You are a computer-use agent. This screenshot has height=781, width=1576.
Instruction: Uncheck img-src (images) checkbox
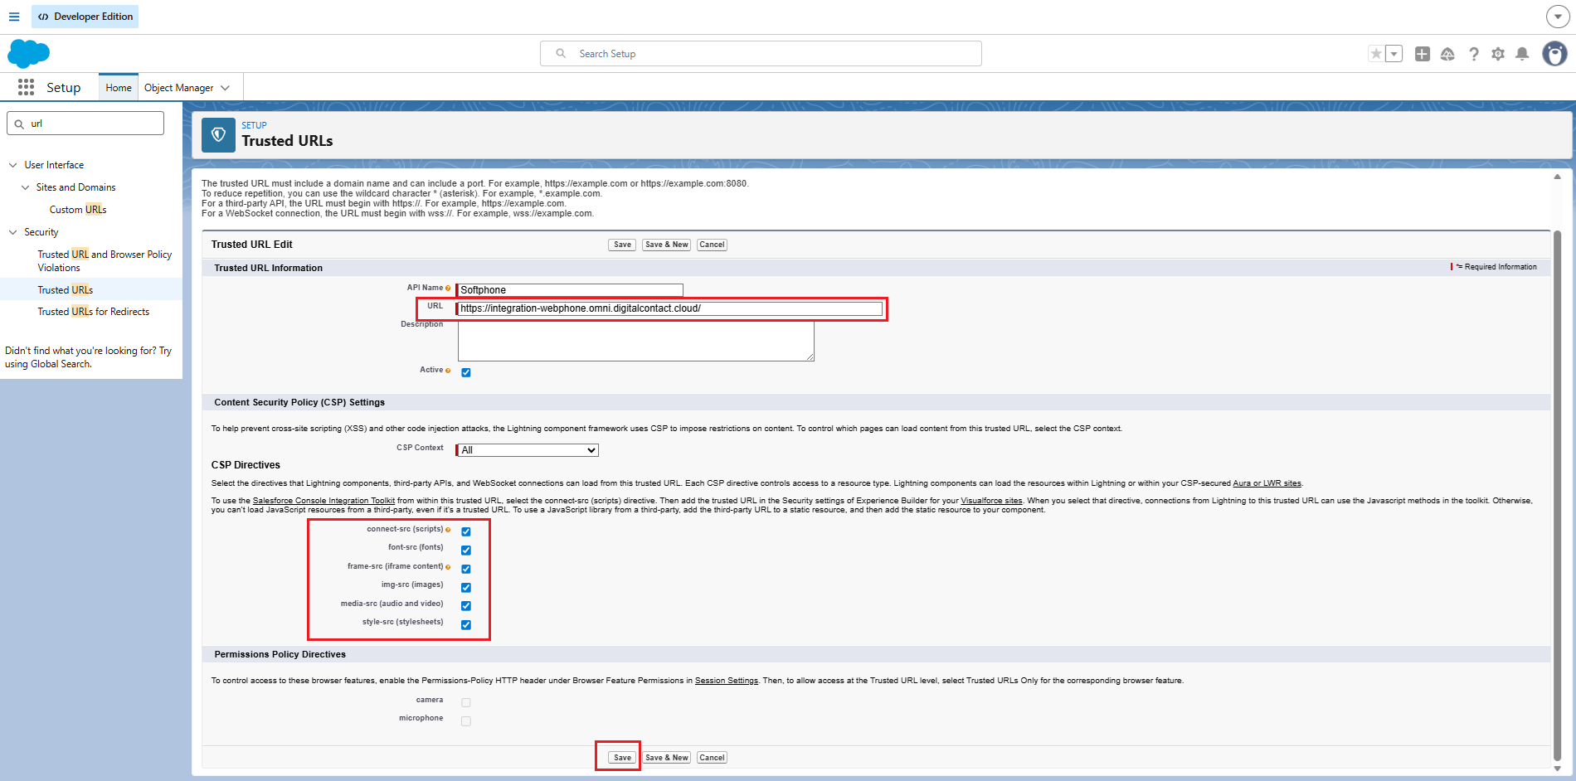pyautogui.click(x=466, y=587)
